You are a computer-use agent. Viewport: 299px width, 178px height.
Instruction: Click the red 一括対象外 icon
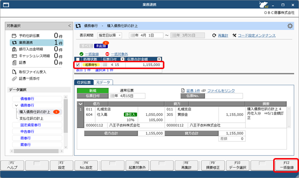[x=107, y=54]
